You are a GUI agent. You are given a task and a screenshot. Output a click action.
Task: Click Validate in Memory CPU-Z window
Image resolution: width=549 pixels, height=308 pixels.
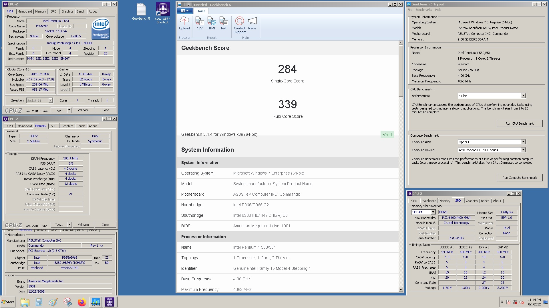tap(83, 225)
